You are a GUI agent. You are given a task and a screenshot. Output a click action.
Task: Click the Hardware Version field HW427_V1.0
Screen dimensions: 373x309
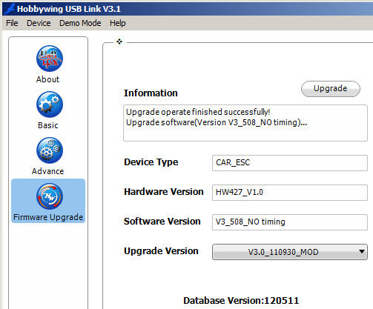coord(290,193)
